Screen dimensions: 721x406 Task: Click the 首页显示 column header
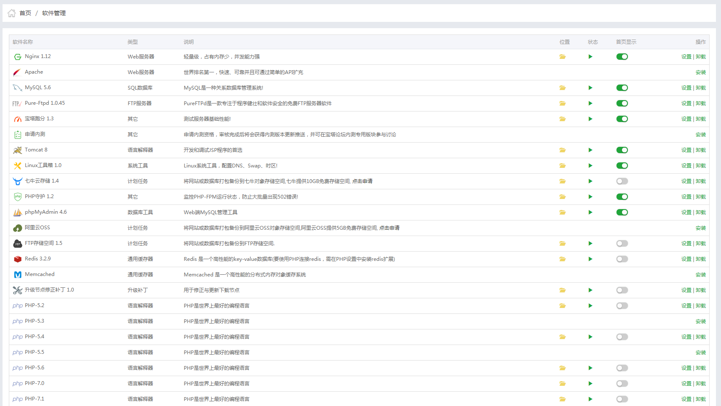point(626,42)
